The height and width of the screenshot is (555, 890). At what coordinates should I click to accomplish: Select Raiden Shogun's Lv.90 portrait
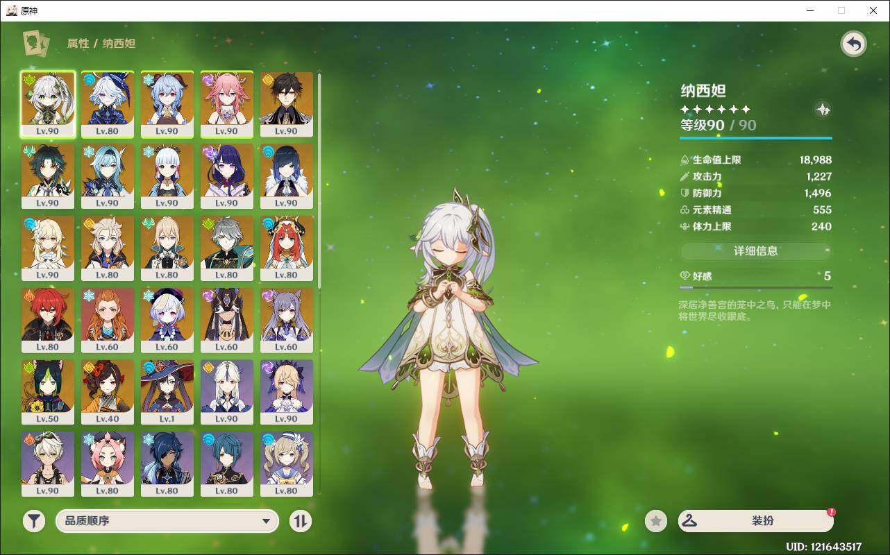tap(227, 176)
